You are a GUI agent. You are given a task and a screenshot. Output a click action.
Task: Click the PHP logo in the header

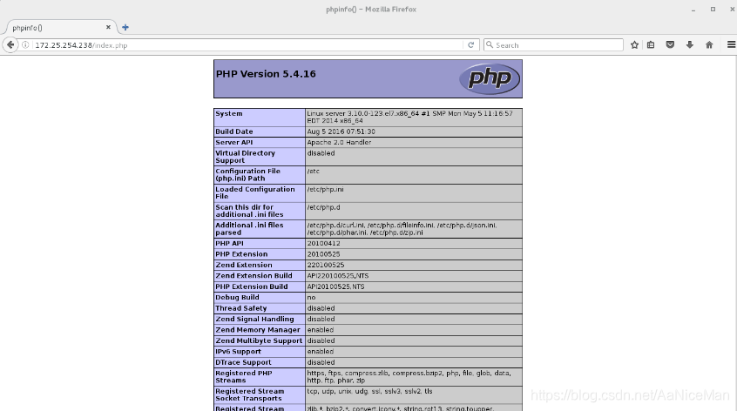tap(490, 78)
